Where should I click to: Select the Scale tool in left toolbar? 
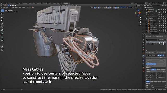click(x=2, y=24)
